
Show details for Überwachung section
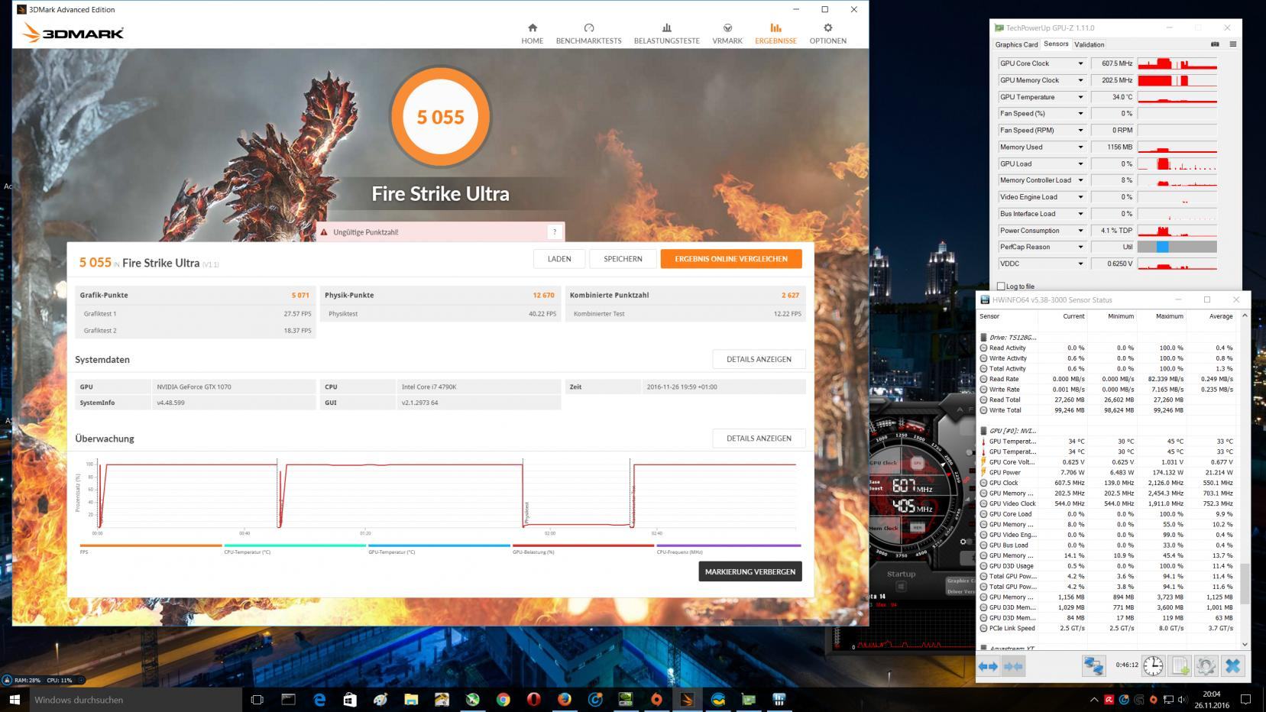(759, 439)
